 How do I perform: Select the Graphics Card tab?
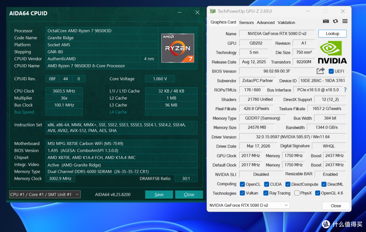point(223,22)
